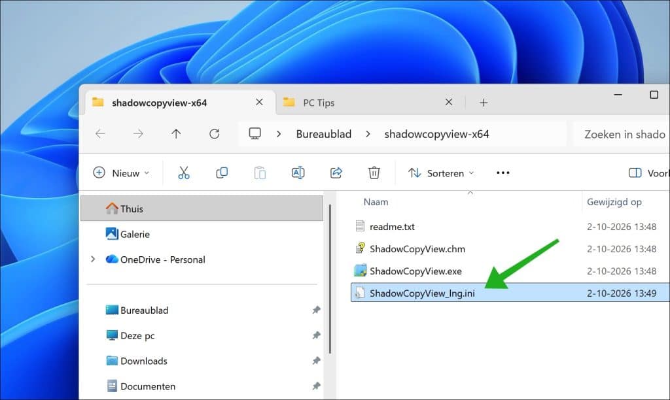Expand the OneDrive - Personal tree node

pyautogui.click(x=93, y=259)
